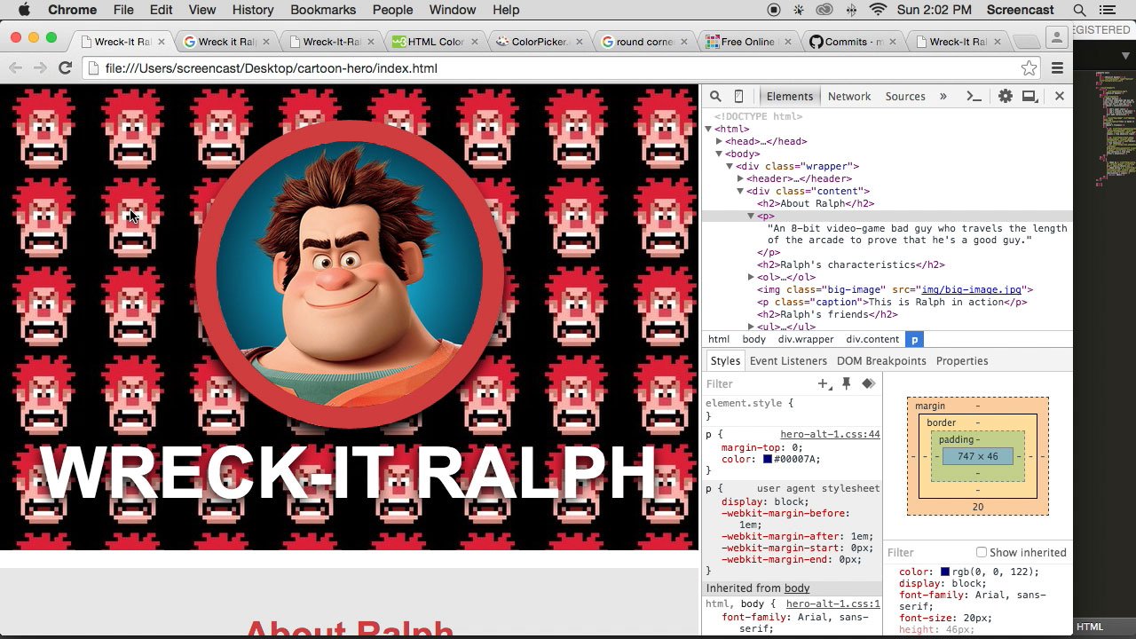Viewport: 1136px width, 639px height.
Task: Toggle animation controls icon in Styles pane
Action: [868, 383]
